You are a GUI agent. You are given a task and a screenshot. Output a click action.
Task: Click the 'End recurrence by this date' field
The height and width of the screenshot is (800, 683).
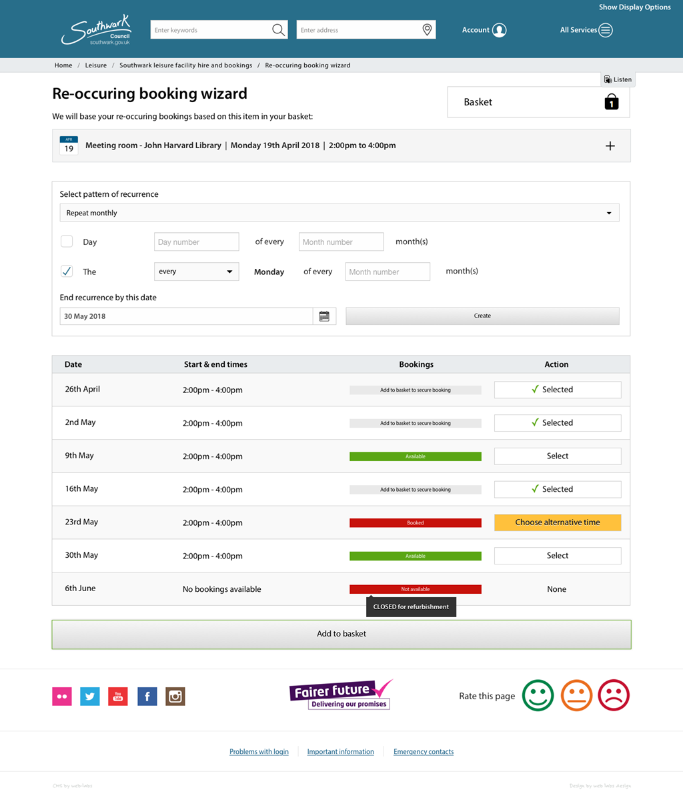pos(186,316)
